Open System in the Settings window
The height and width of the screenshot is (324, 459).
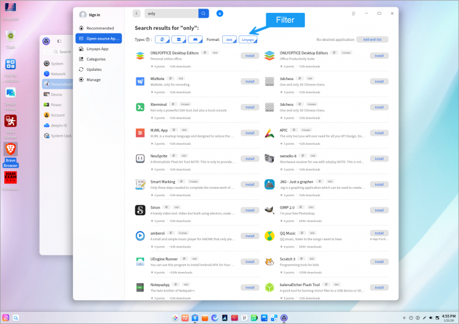click(57, 64)
